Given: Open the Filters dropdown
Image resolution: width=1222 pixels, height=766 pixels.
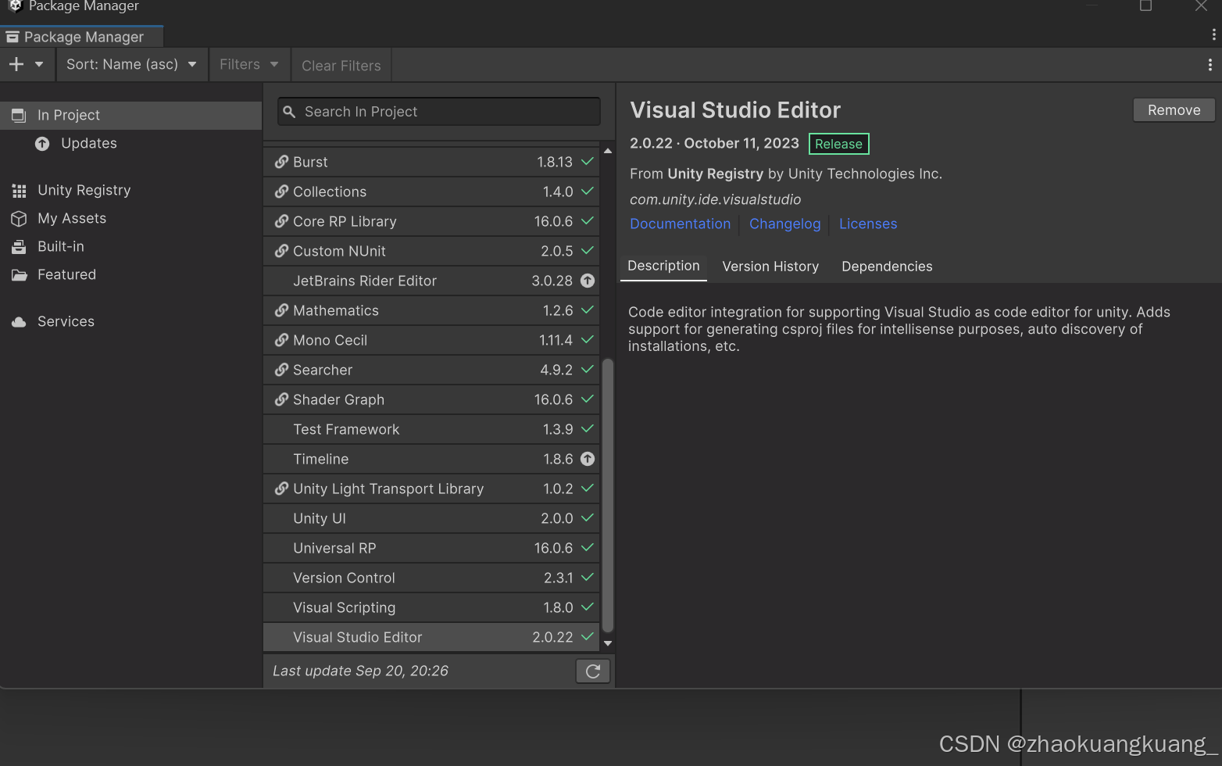Looking at the screenshot, I should tap(249, 64).
